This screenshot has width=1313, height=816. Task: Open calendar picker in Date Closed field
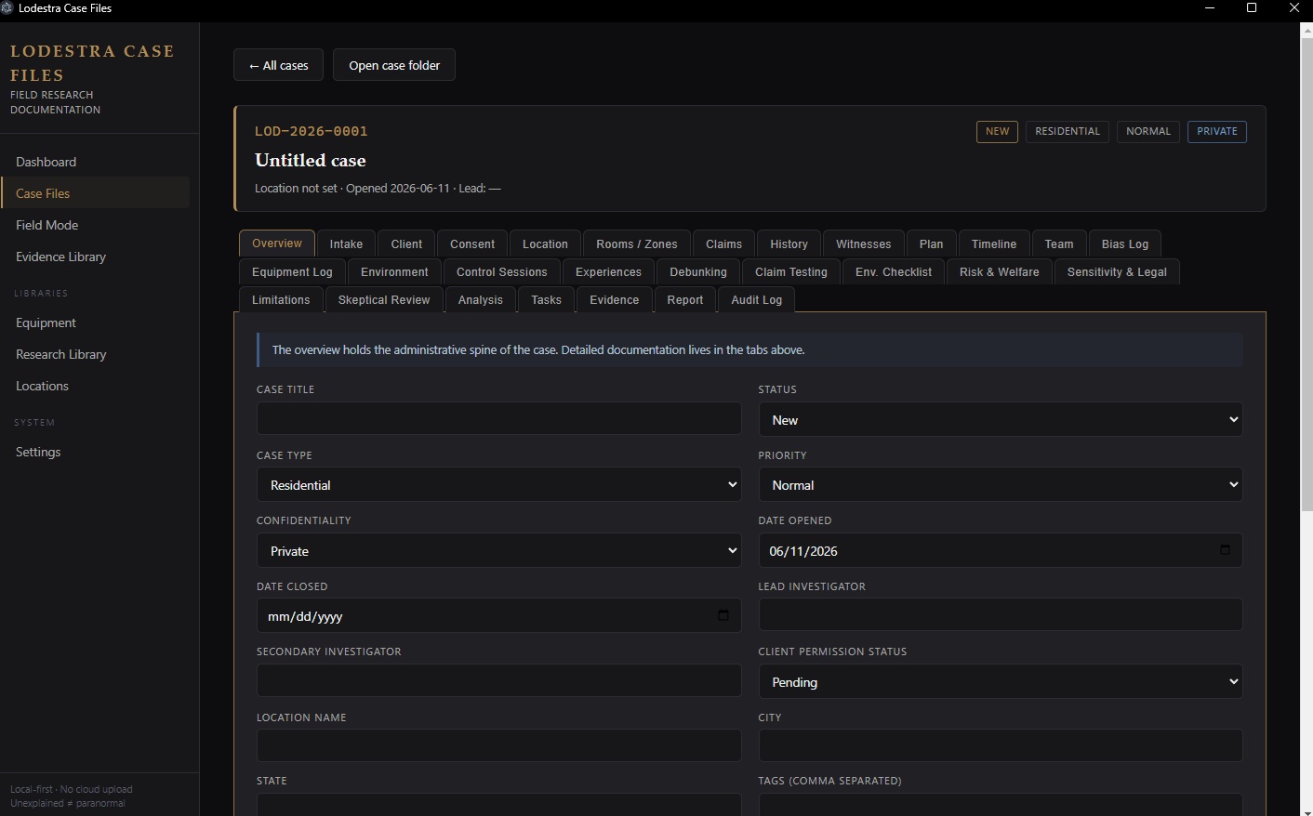723,615
